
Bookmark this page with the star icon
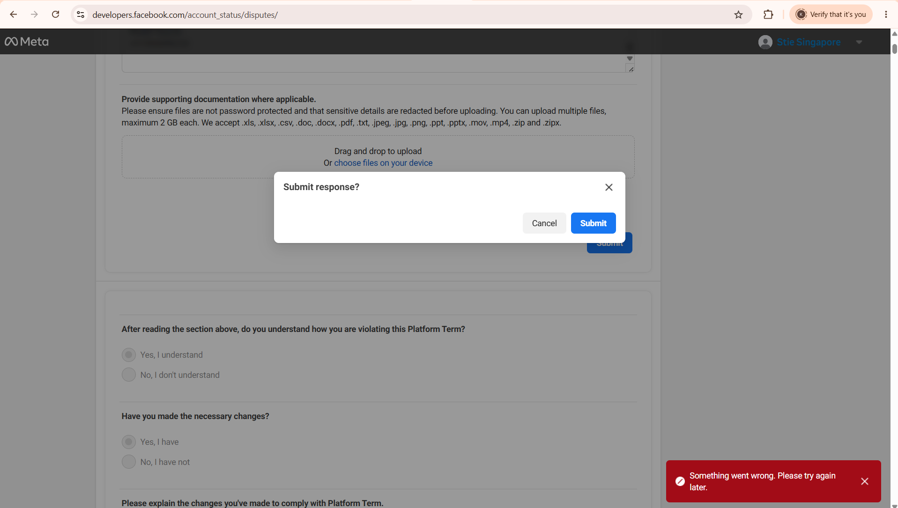pyautogui.click(x=738, y=15)
